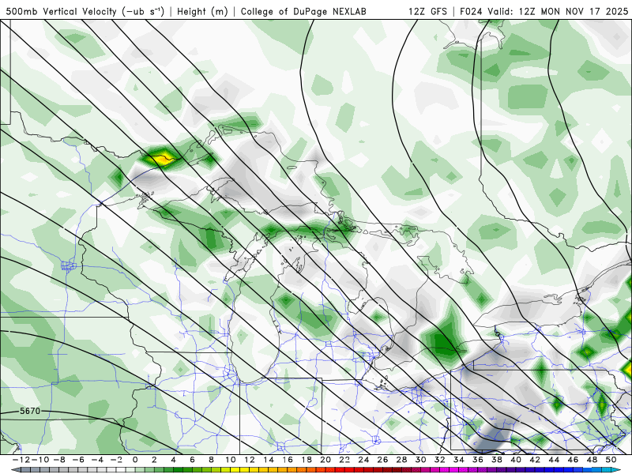Select the '42' color scale label

point(535,460)
